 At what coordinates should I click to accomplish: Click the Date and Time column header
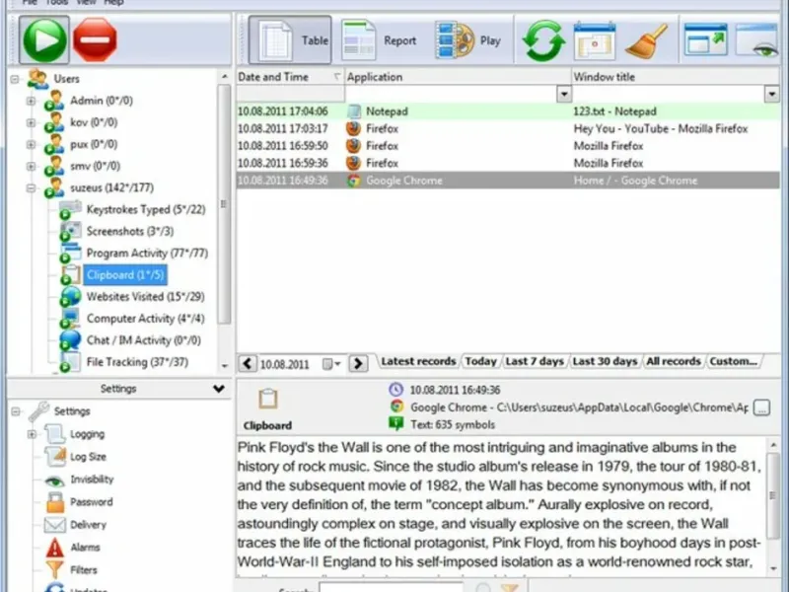click(x=290, y=77)
